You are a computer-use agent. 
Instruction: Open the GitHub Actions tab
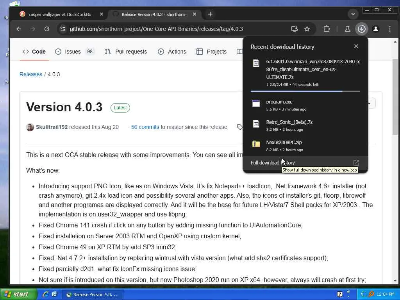pos(172,52)
